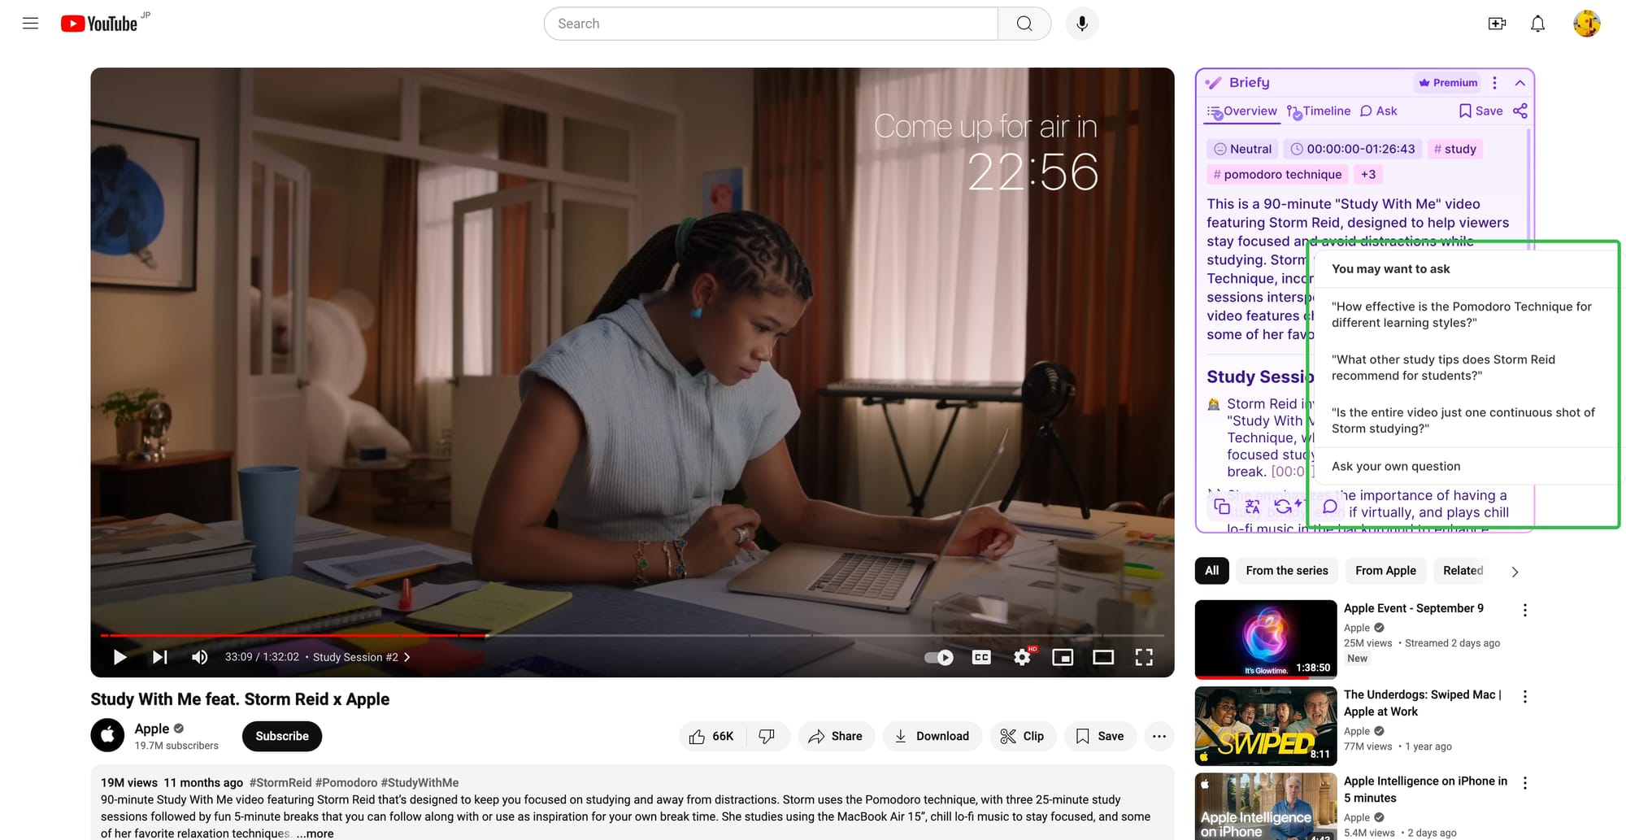Open the Create video icon
This screenshot has height=840, width=1626.
click(x=1497, y=24)
